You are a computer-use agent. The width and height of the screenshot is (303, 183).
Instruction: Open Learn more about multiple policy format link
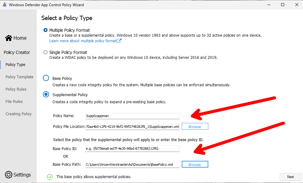pos(83,41)
